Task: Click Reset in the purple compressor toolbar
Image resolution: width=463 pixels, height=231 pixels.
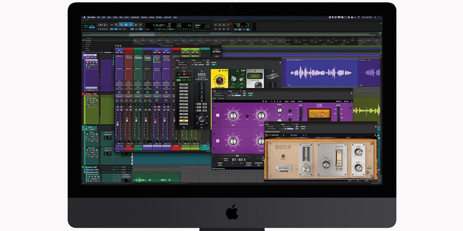Action: coord(300,101)
